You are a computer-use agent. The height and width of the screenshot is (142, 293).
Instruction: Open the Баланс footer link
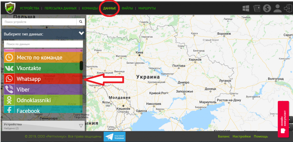pyautogui.click(x=224, y=136)
